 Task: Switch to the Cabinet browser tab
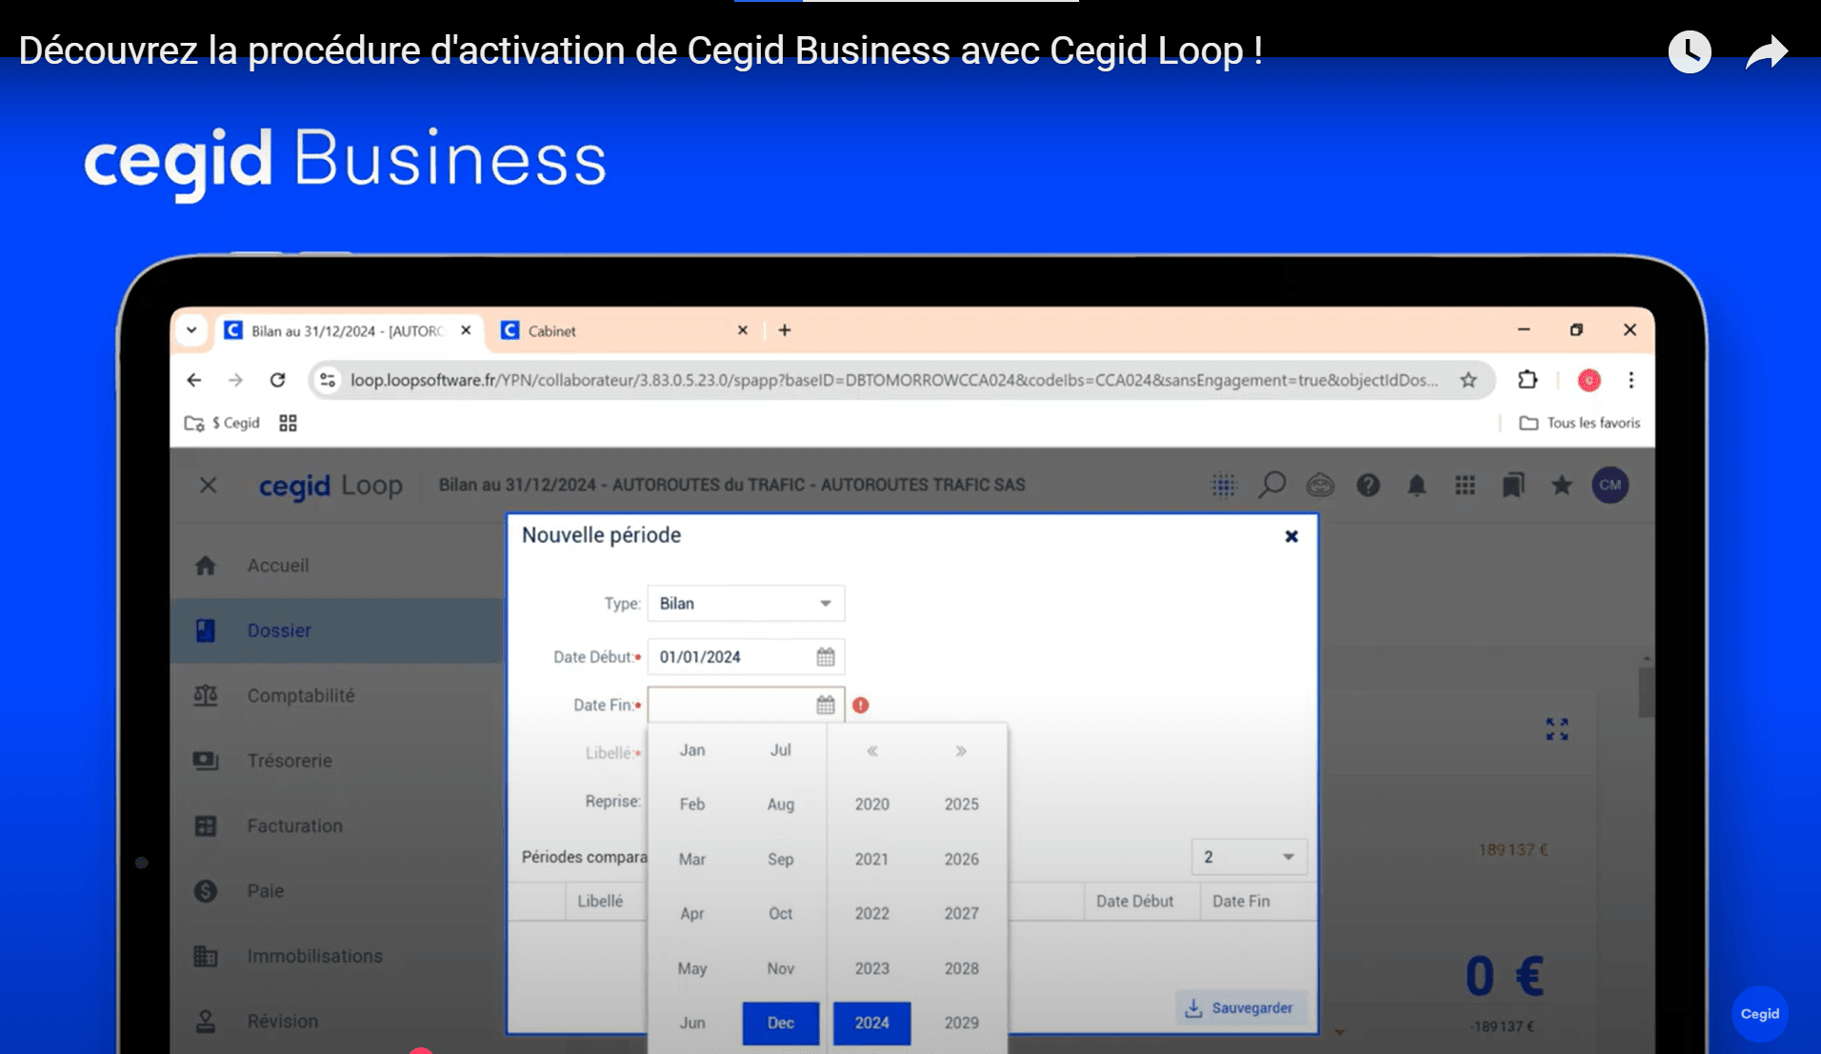click(624, 330)
